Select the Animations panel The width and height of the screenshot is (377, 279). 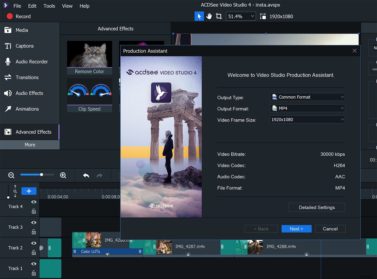(x=27, y=109)
